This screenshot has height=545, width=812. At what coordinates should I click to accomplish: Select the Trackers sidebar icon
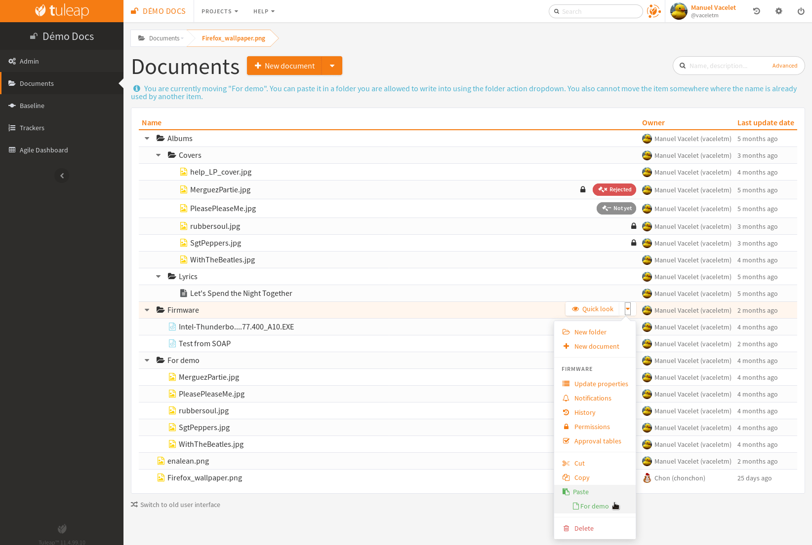(x=12, y=128)
